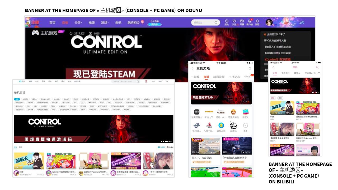Tap the Mario game icon (马里奥制造)

coord(233,112)
